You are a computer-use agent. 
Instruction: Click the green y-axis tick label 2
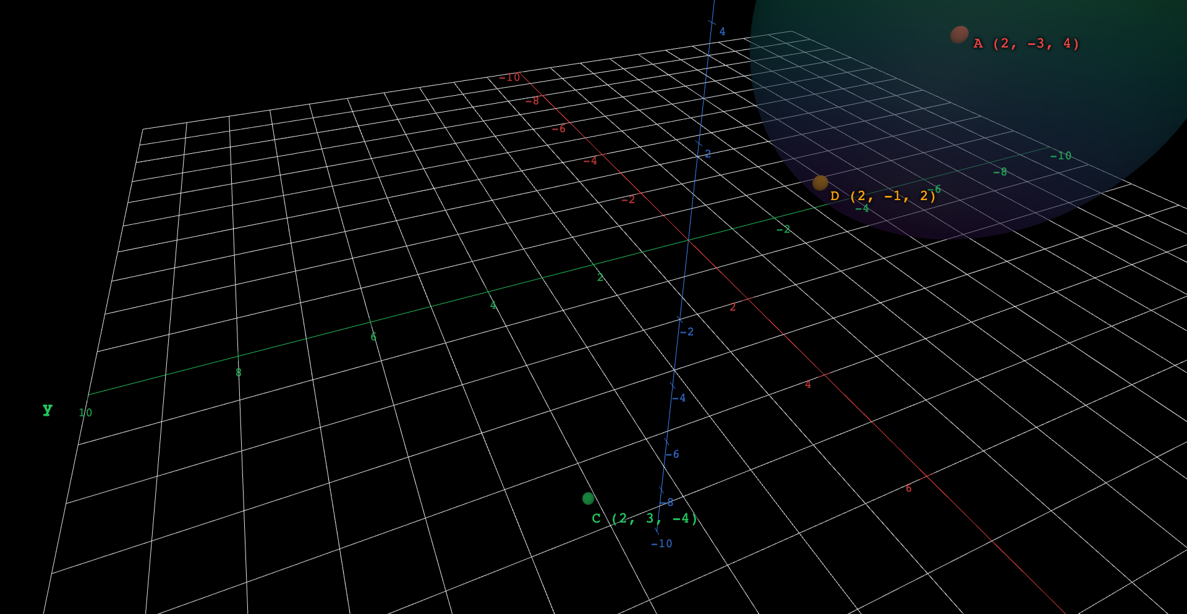coord(600,278)
